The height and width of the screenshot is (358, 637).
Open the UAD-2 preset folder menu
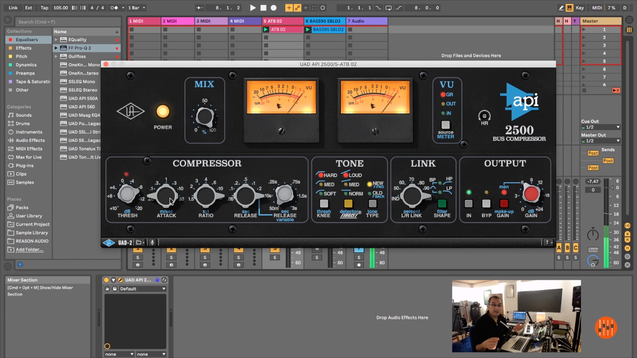(x=140, y=243)
